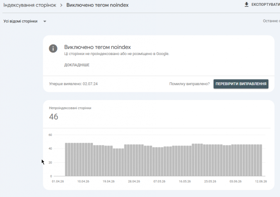
Task: Click the date label 25.05.26 on axis
Action: (210, 181)
